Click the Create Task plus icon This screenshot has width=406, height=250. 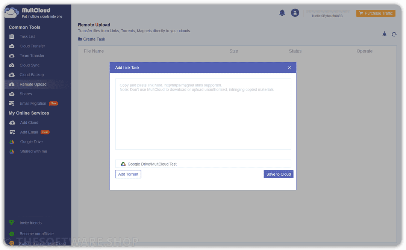coord(80,39)
